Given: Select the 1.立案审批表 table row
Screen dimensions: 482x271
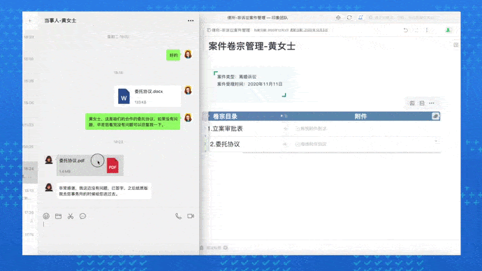Looking at the screenshot, I should 324,129.
